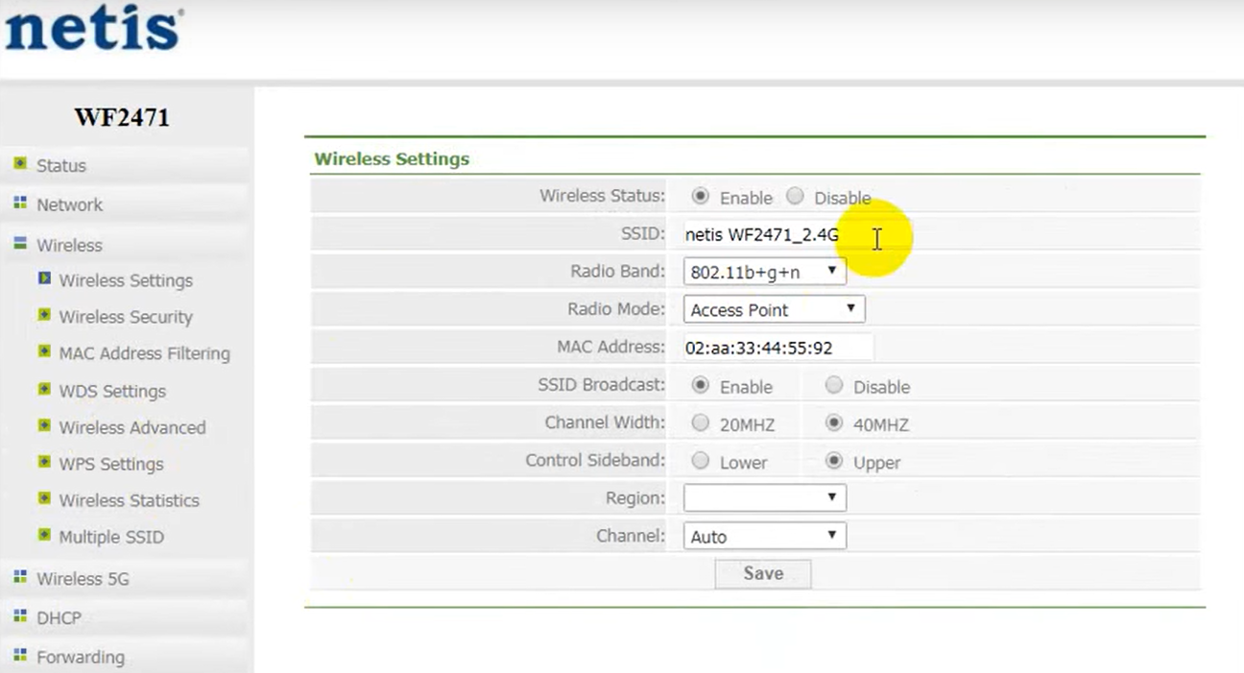Go to Wireless Security page

(x=126, y=317)
